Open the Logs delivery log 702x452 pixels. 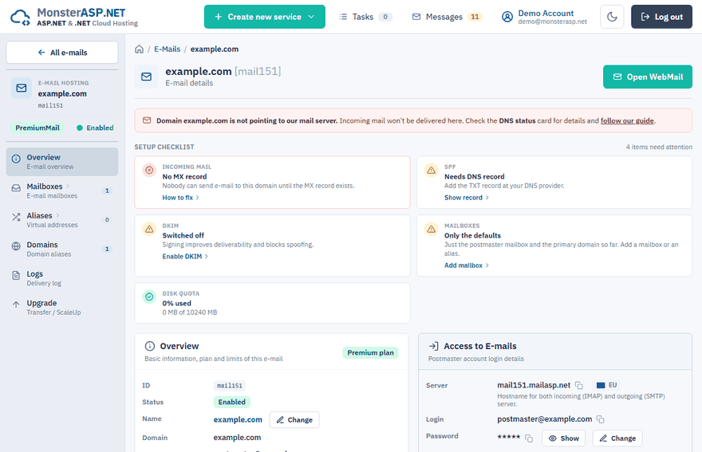point(62,278)
